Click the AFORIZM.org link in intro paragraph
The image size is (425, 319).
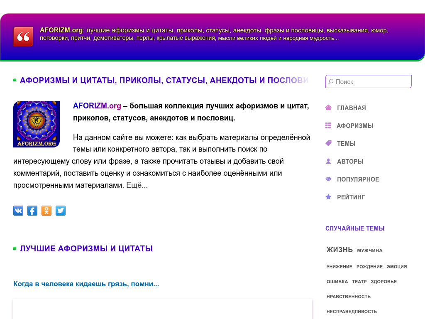pos(97,106)
